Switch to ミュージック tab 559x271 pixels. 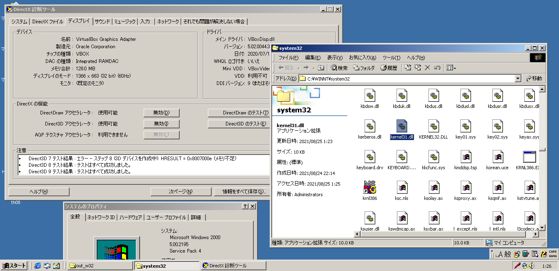[125, 22]
